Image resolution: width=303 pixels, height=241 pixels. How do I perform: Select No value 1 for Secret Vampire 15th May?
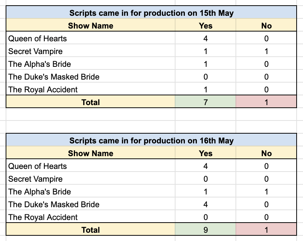coord(266,51)
